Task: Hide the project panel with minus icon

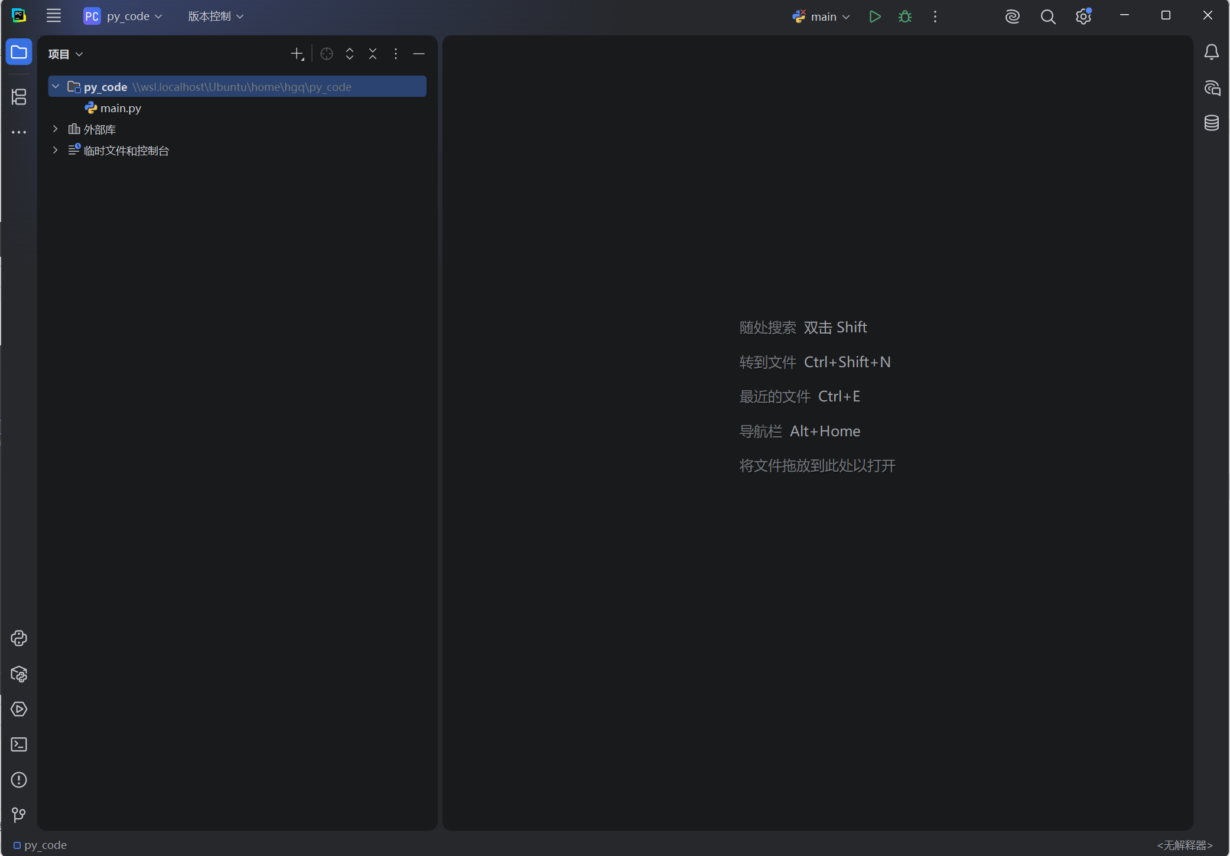Action: pyautogui.click(x=419, y=54)
